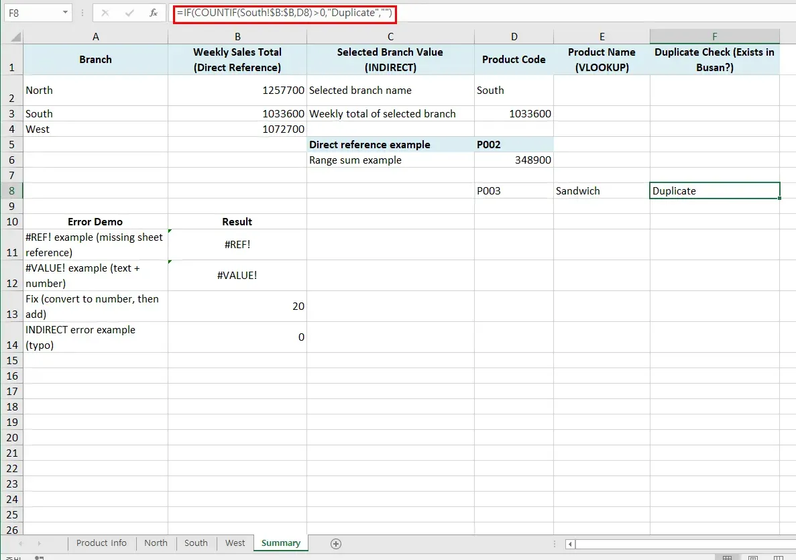Select the row 8 header

(12, 190)
